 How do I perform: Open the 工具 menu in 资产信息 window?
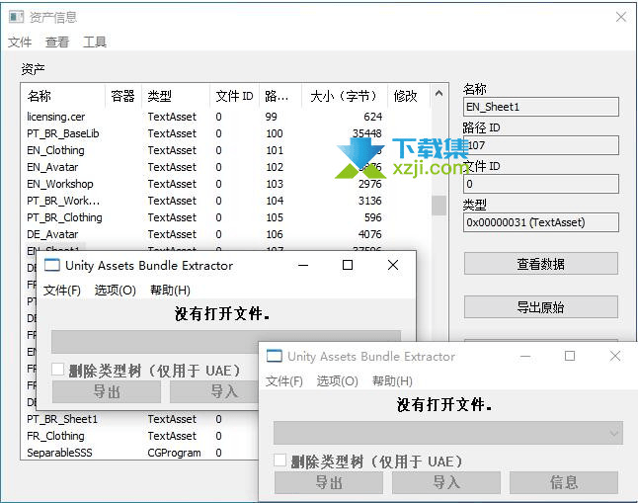click(x=95, y=42)
